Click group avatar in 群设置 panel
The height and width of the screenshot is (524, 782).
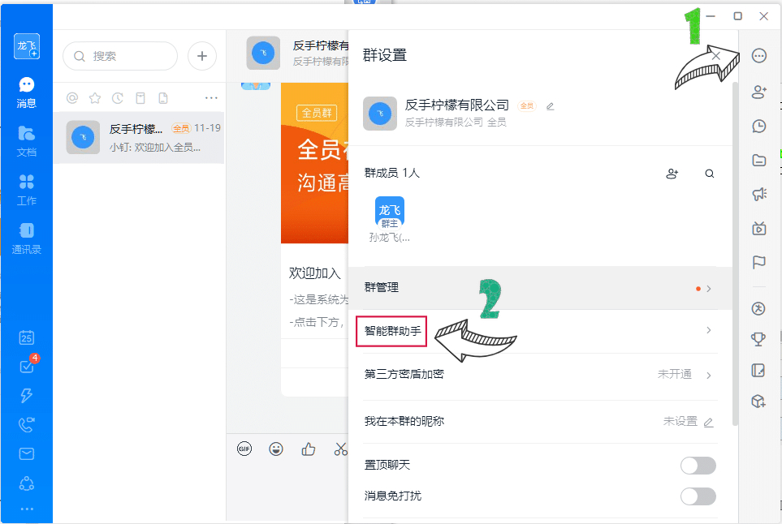click(380, 114)
